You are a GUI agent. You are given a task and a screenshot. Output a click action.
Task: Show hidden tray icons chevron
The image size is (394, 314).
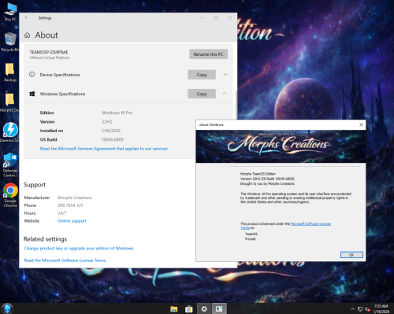pos(352,309)
